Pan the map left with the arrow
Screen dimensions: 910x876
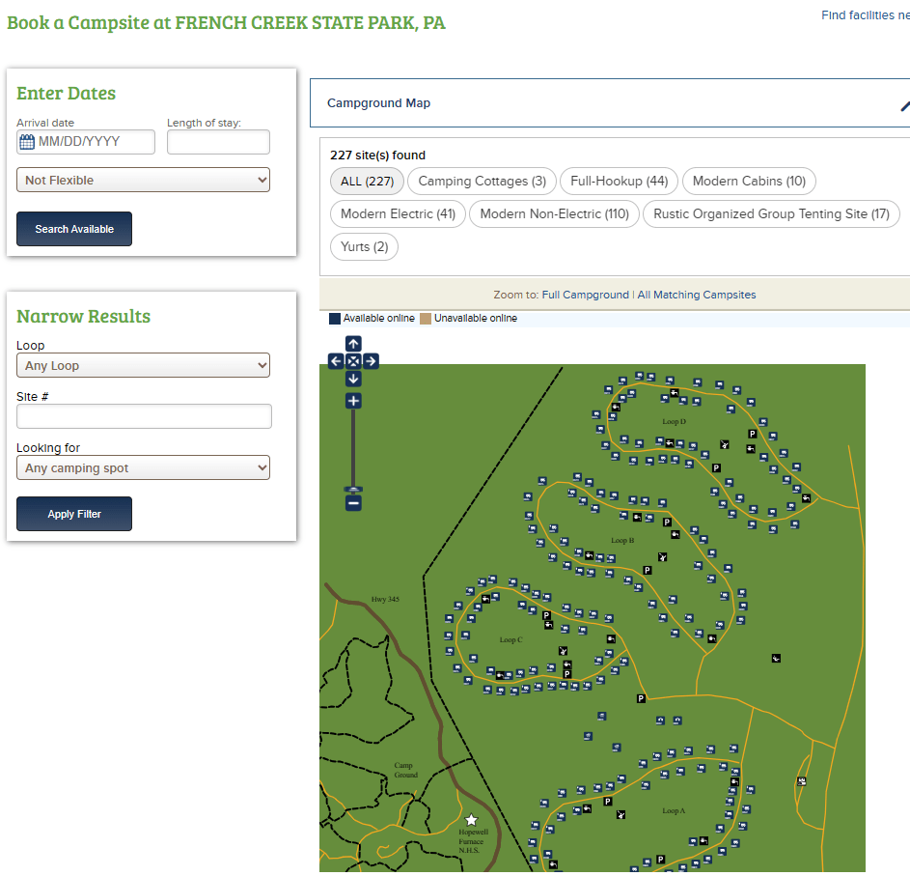(x=336, y=361)
